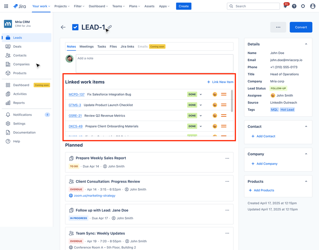Toggle the checkbox beside LEAD-1 title
The height and width of the screenshot is (250, 319).
[75, 27]
